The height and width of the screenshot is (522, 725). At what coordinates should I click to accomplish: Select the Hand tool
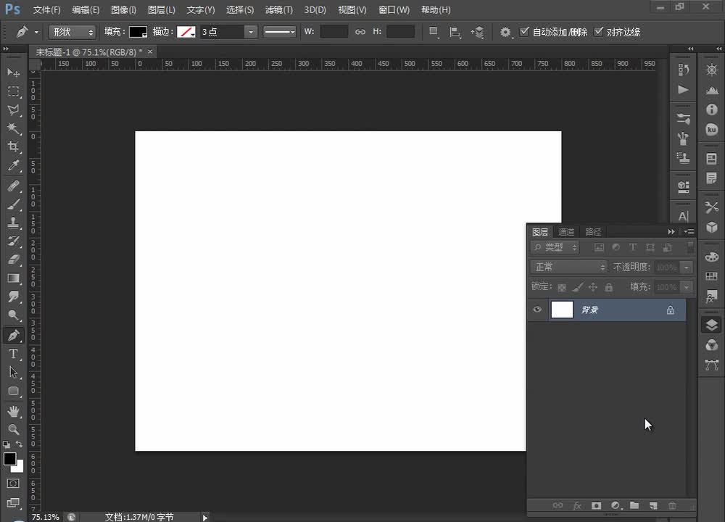[13, 411]
